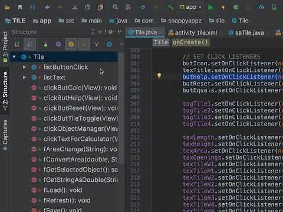Toggle the orange fields filter icon

[71, 44]
